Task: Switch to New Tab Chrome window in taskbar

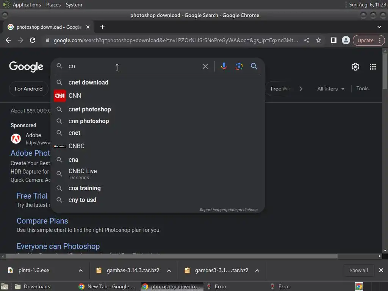Action: click(x=107, y=286)
